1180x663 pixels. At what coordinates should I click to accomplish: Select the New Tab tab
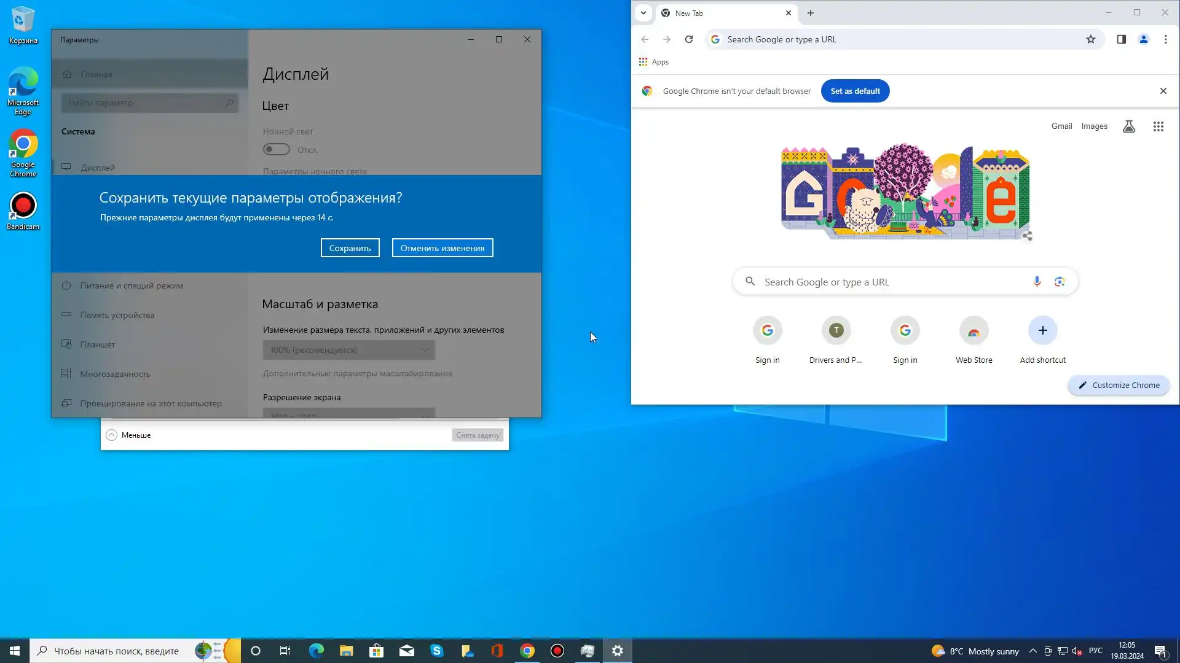719,13
